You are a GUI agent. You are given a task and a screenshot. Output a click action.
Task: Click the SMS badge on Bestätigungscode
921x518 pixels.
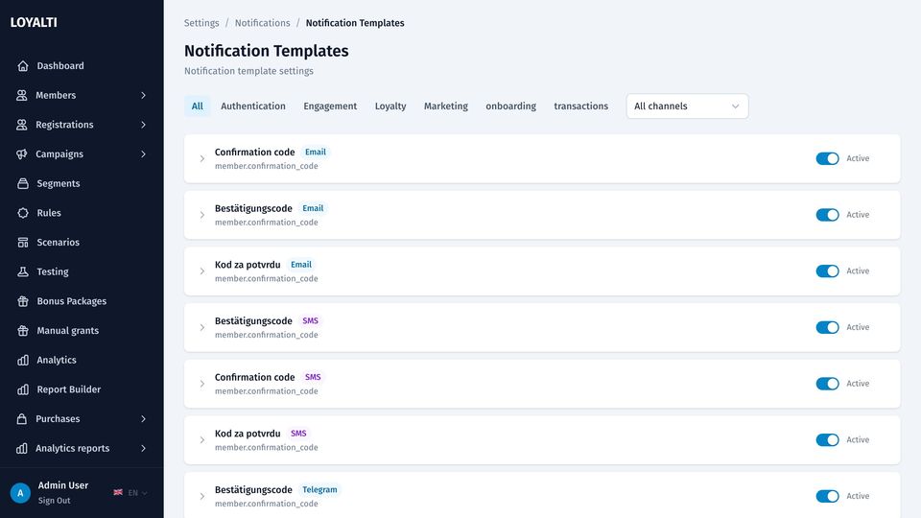click(310, 320)
